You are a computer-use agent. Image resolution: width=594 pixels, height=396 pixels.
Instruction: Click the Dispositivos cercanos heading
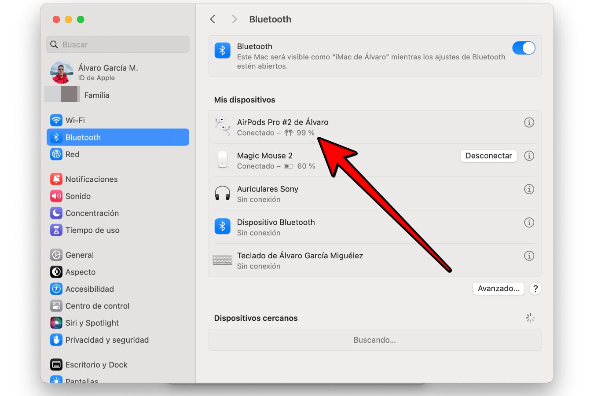tap(256, 318)
